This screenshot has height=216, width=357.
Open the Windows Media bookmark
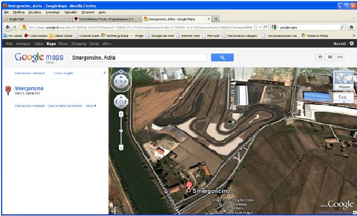[x=315, y=36]
